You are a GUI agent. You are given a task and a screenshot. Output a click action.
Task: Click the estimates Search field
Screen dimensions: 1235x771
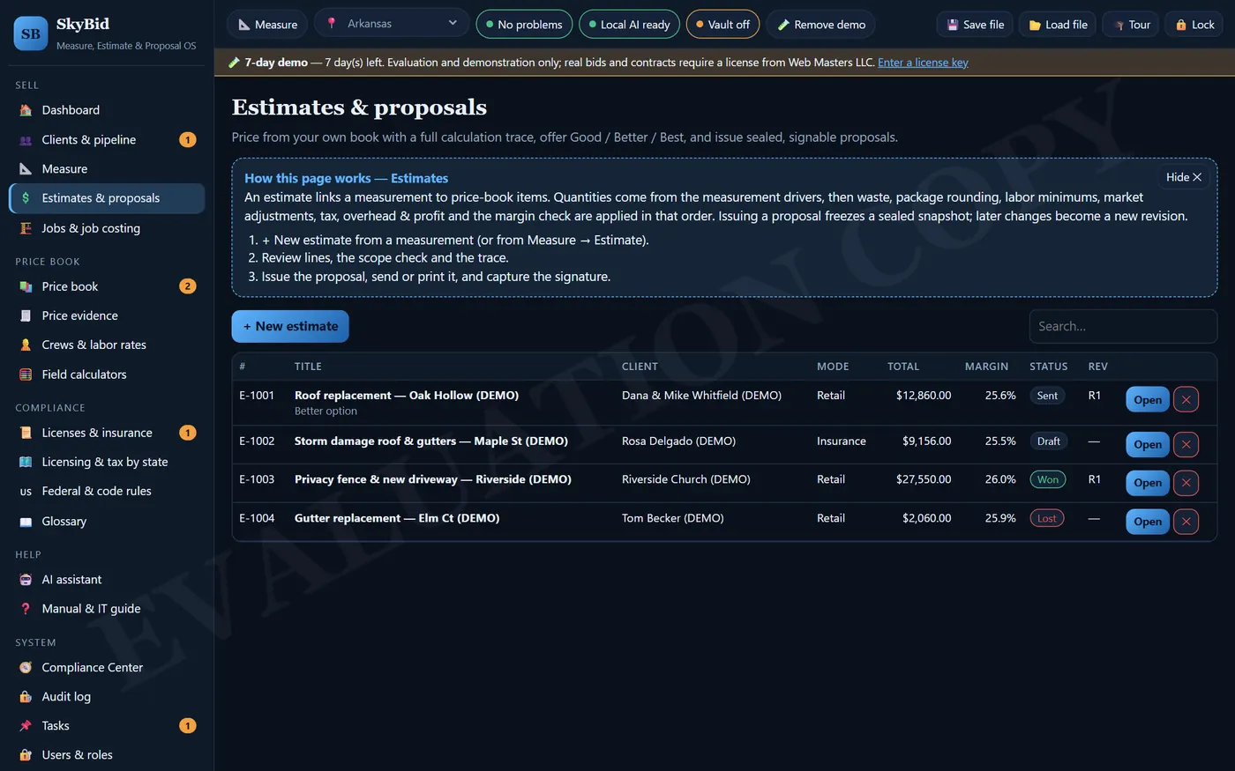pyautogui.click(x=1123, y=326)
